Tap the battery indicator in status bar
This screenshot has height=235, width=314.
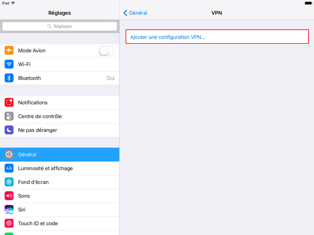coord(308,3)
